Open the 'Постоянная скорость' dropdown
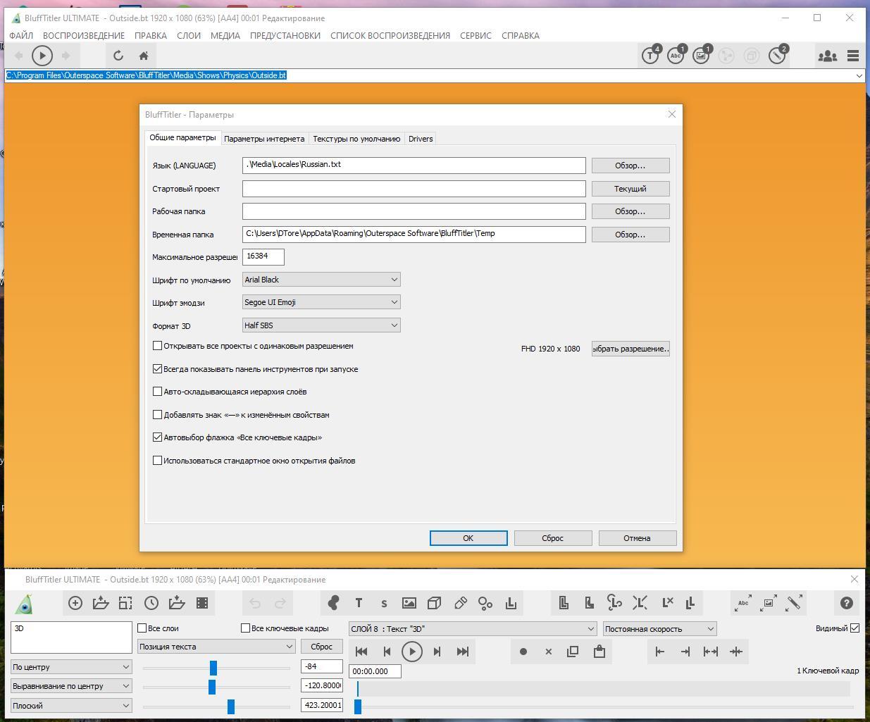Screen dimensions: 870x722 (x=659, y=629)
